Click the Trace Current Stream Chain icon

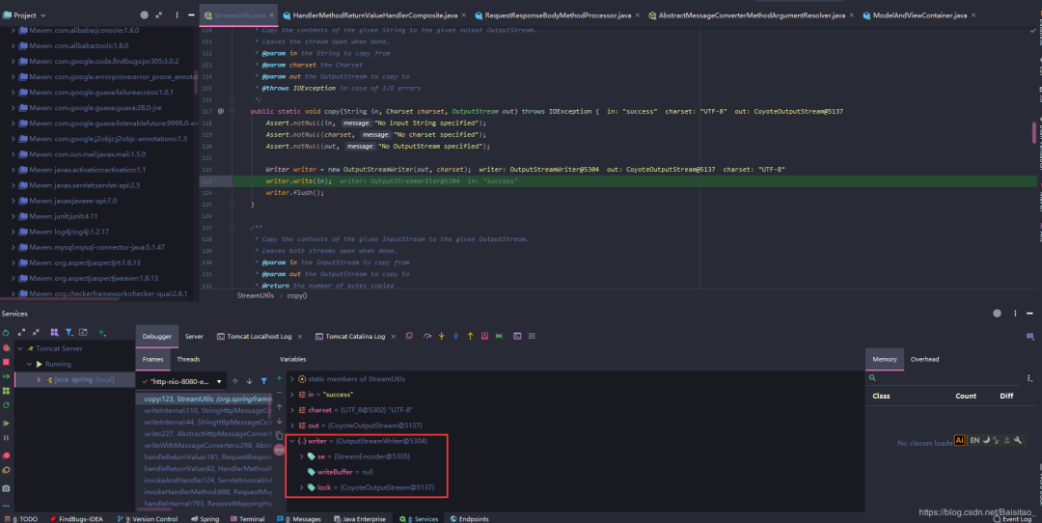[532, 336]
